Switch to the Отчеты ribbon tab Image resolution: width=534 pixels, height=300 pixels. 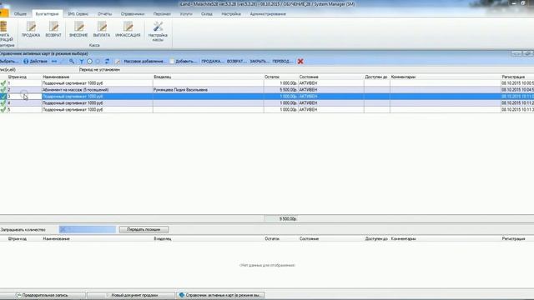tap(104, 14)
